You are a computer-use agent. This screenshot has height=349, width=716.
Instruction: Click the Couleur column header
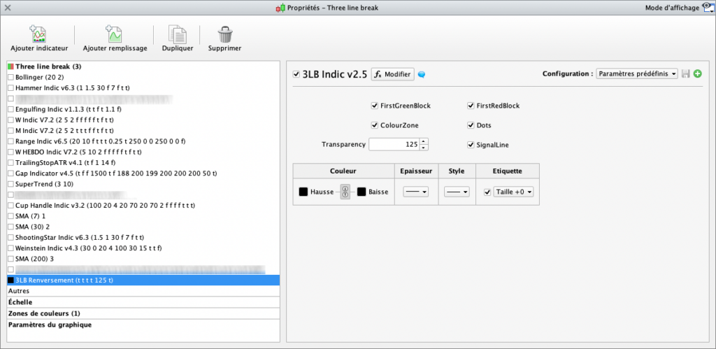click(x=343, y=171)
